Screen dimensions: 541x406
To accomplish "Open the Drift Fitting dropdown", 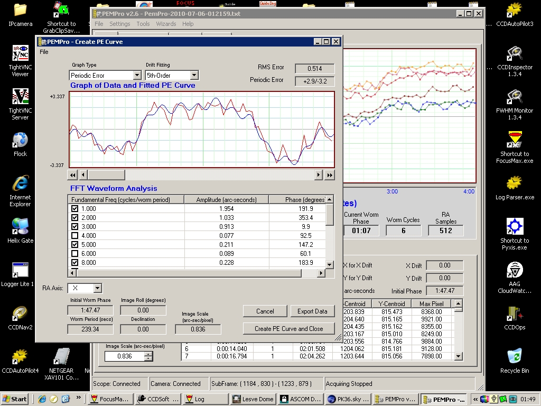I will [x=194, y=75].
